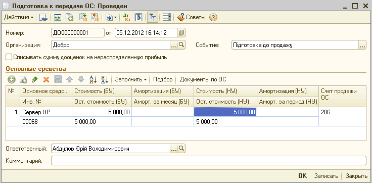The image size is (372, 183).
Task: Click the document icon in the title bar
Action: tap(6, 6)
